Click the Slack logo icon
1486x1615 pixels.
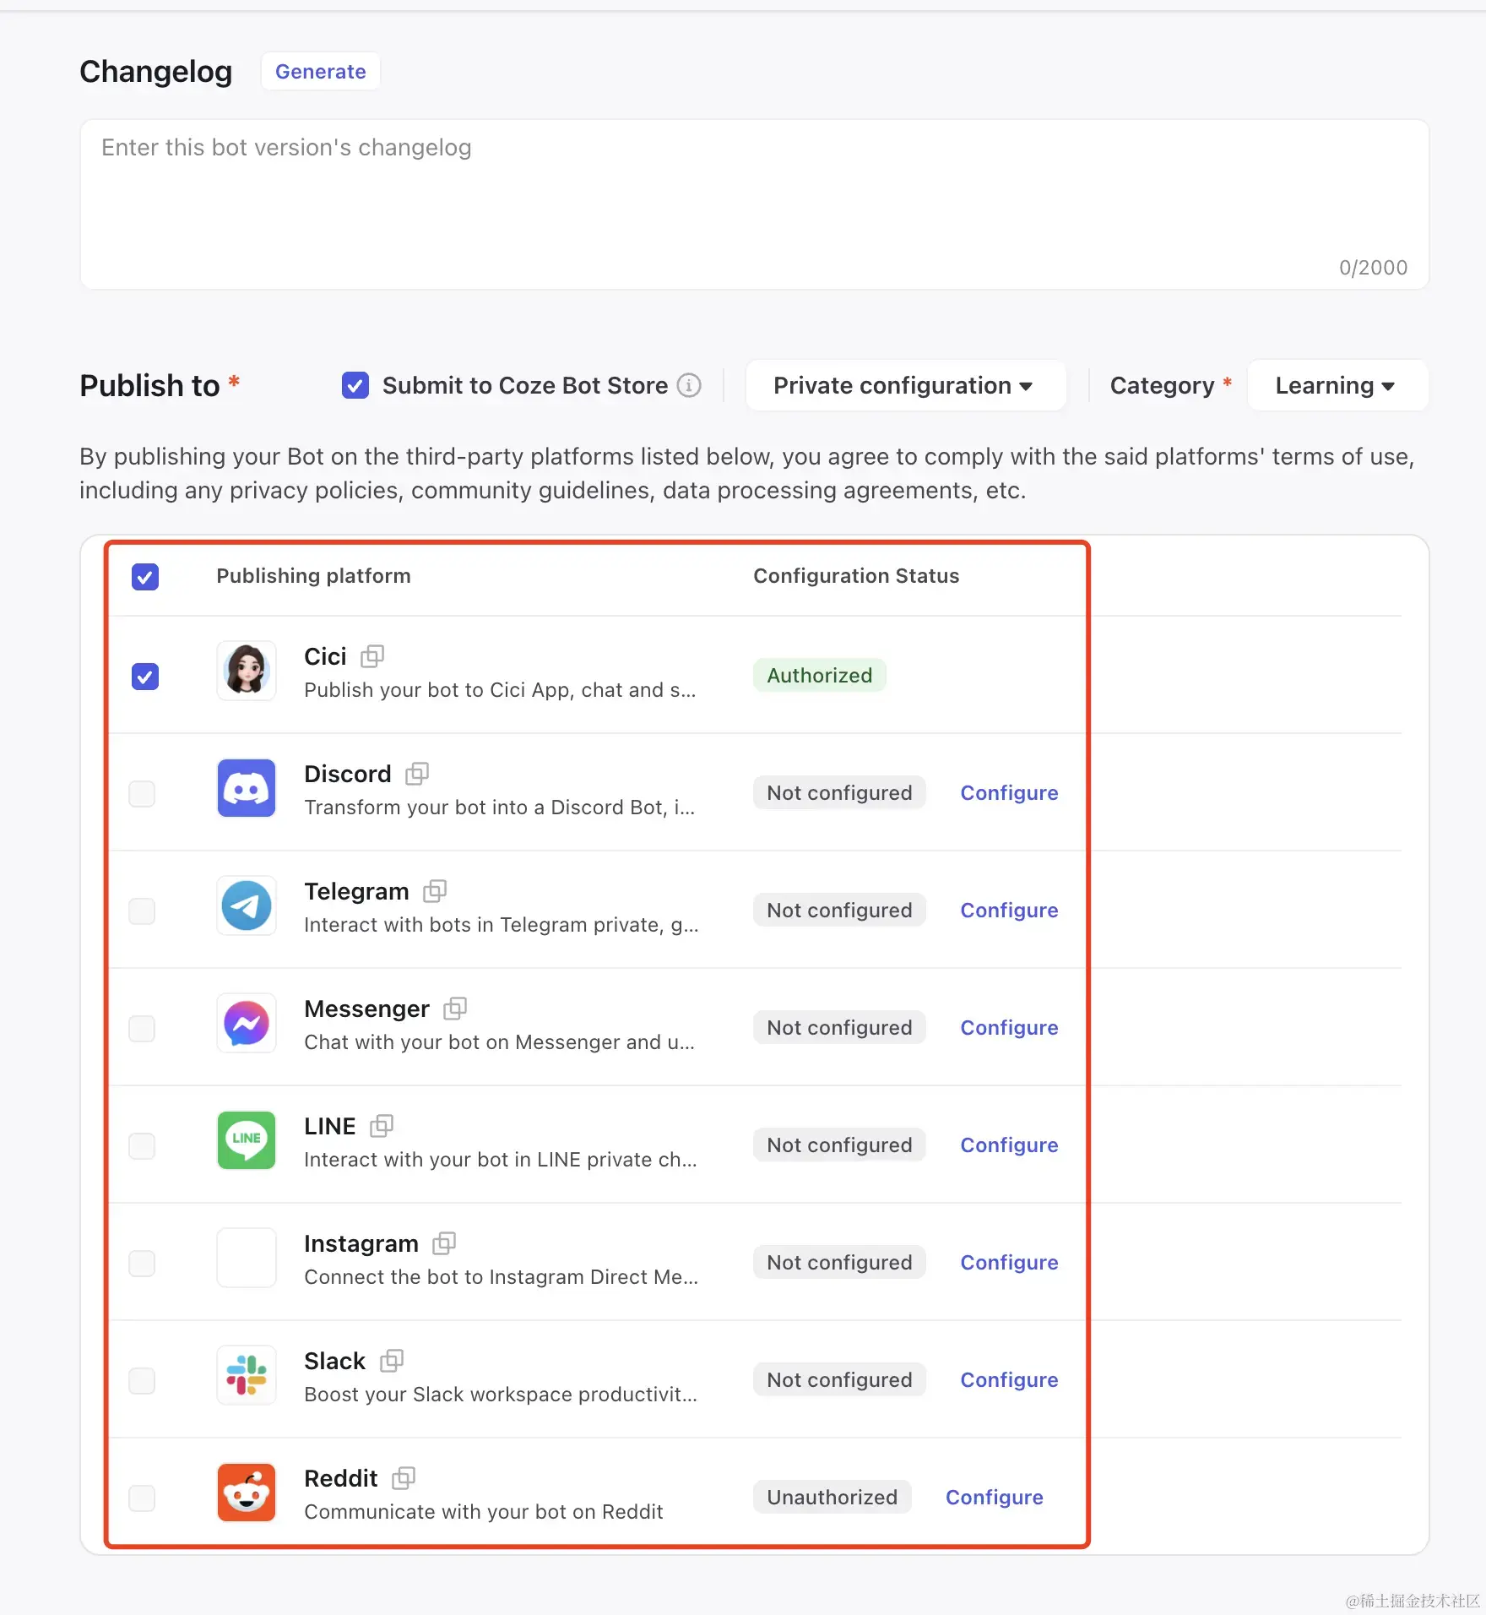point(247,1375)
